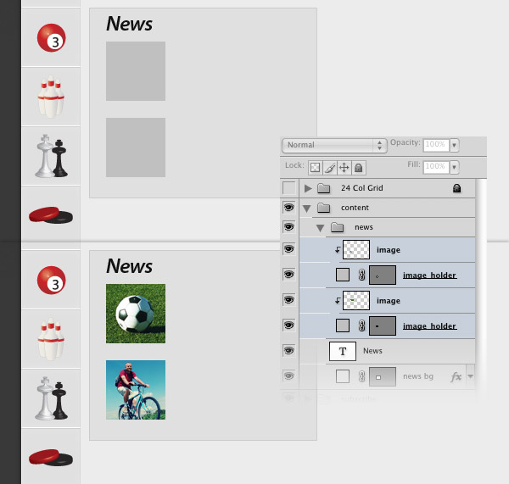Click the soccer ball news image
Viewport: 509px width, 484px height.
click(136, 314)
